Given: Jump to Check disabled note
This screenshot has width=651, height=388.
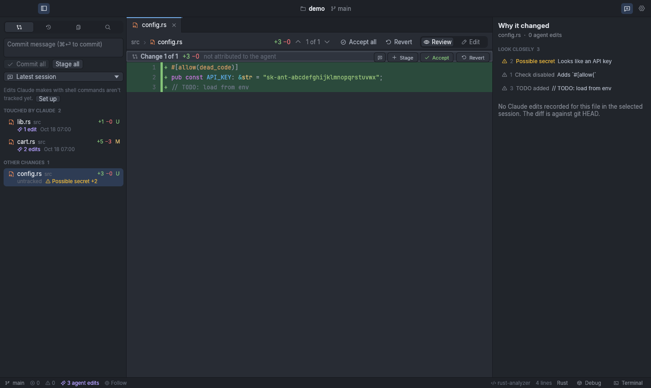Looking at the screenshot, I should point(571,75).
